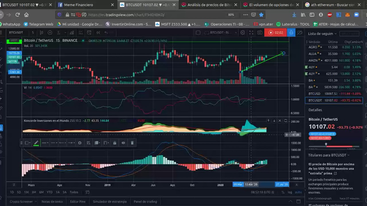Create an alert with the alarm clock icon

(x=89, y=33)
